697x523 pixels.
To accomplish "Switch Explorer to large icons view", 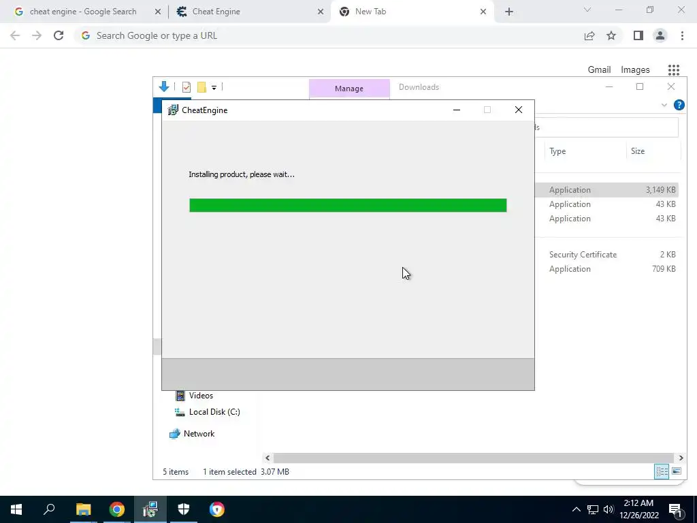I will (x=677, y=471).
